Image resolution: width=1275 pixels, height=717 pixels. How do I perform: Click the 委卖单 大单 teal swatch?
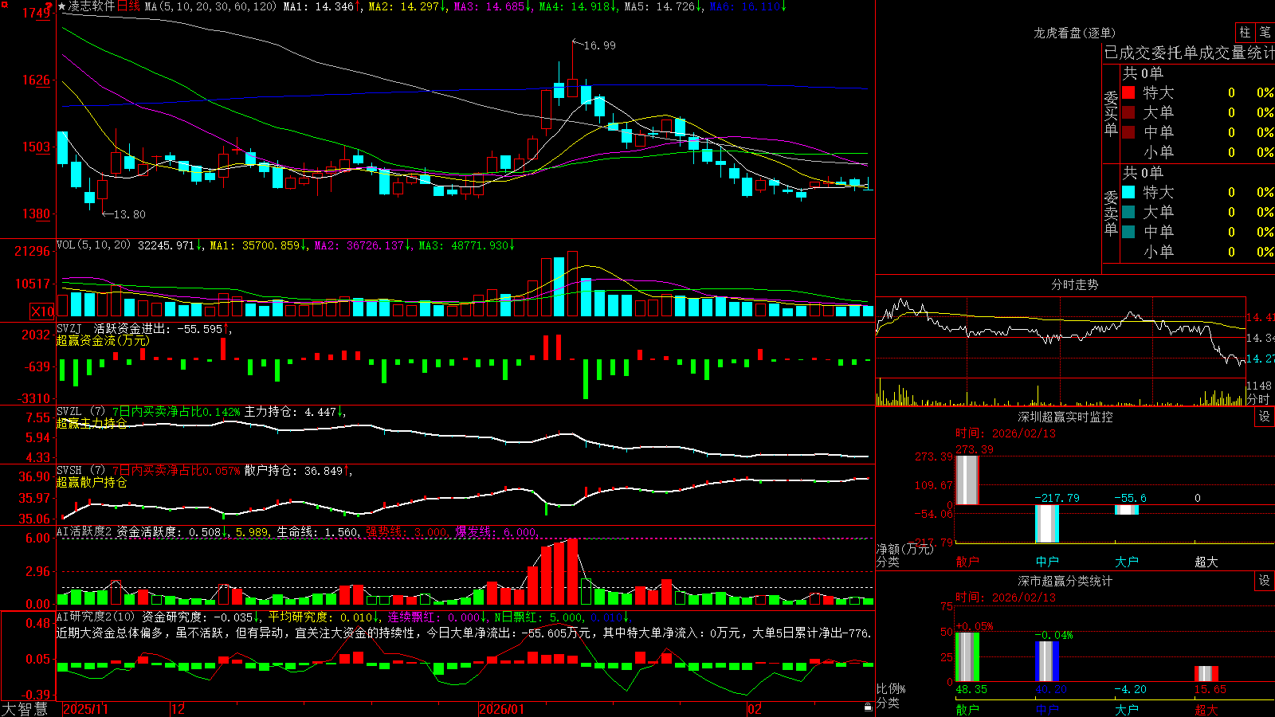click(x=1128, y=212)
